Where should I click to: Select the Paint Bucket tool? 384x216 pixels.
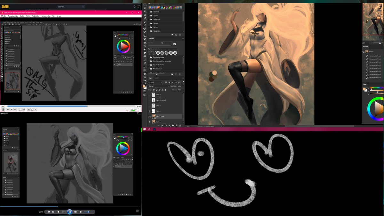pos(145,46)
